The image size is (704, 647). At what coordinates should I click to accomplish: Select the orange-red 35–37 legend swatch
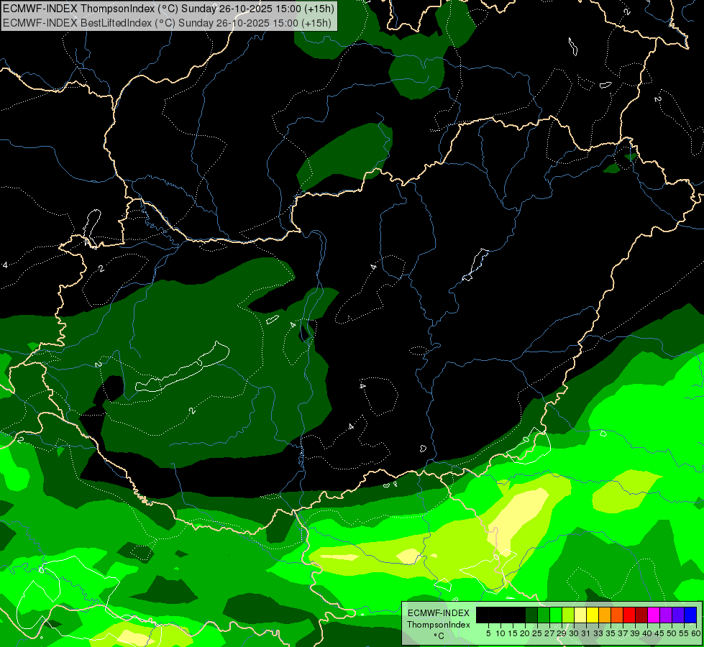(617, 615)
